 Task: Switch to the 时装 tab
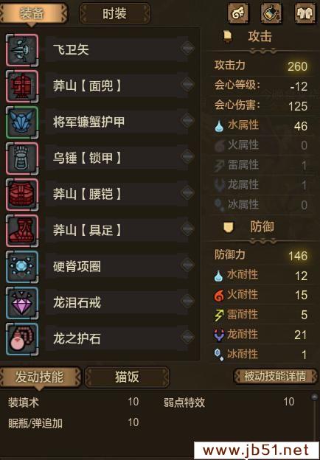[x=115, y=13]
